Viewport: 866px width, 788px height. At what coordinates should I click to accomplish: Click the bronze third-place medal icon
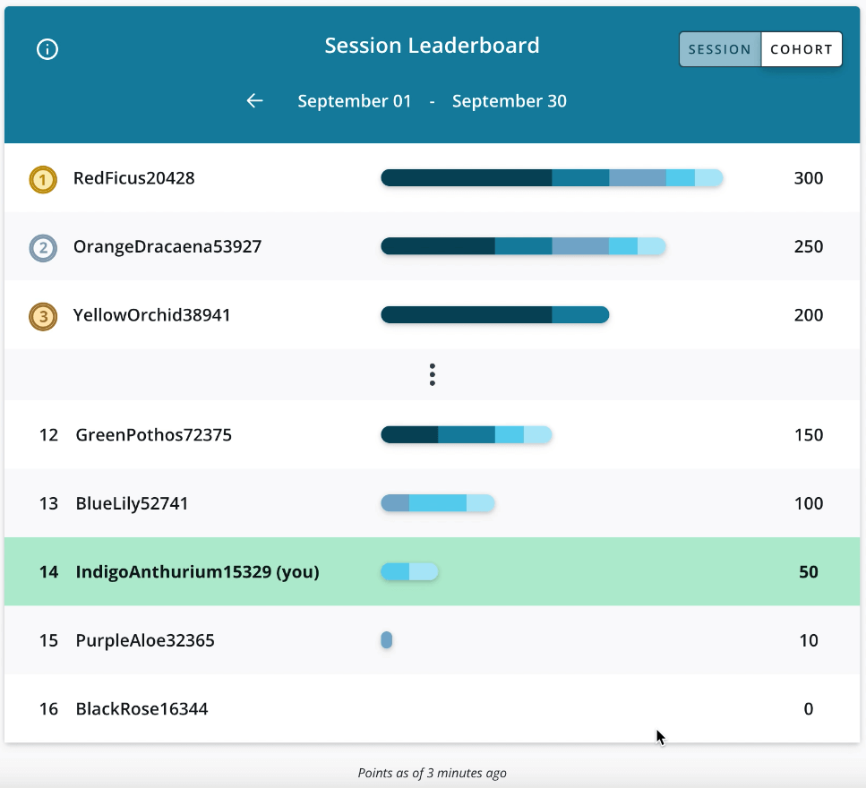(x=42, y=316)
